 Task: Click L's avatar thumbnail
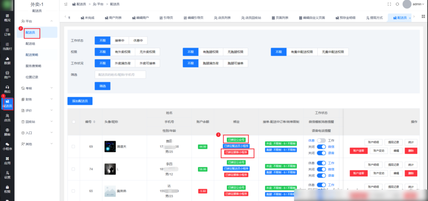(x=110, y=169)
